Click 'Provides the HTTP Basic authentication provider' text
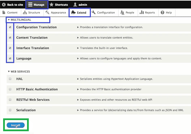Image resolution: width=191 pixels, height=134 pixels. click(111, 89)
